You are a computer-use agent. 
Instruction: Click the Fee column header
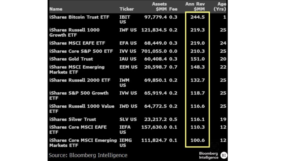pos(173,9)
